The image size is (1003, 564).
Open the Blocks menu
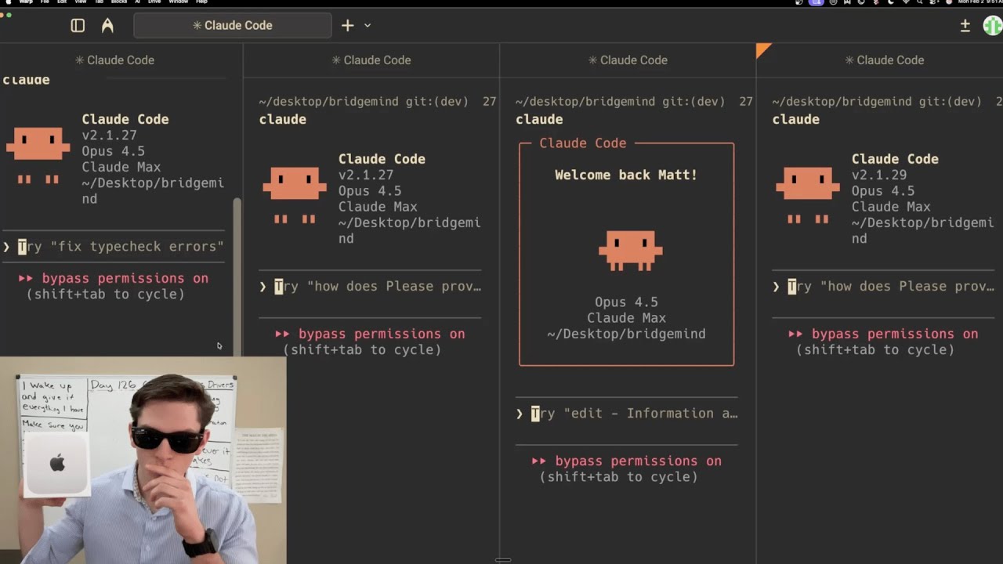tap(119, 2)
